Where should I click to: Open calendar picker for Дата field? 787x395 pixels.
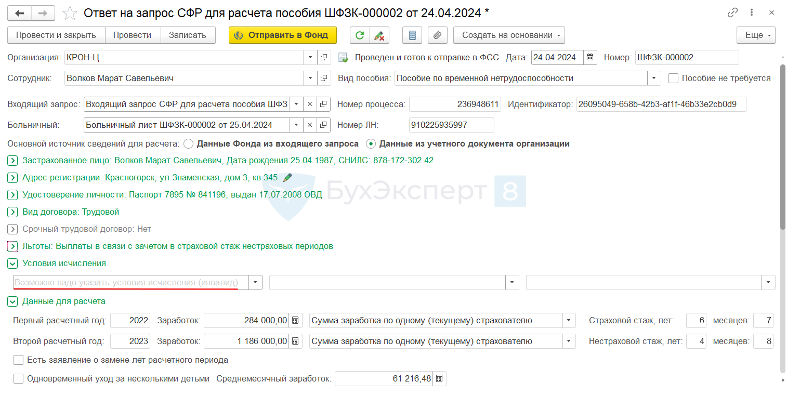[x=590, y=57]
